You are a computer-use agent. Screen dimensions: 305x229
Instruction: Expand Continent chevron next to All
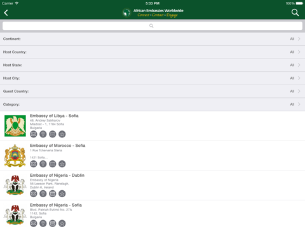coord(299,39)
